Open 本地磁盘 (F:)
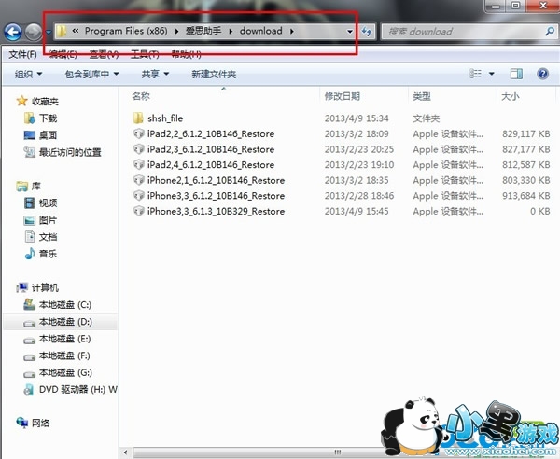The width and height of the screenshot is (560, 459). (x=64, y=355)
